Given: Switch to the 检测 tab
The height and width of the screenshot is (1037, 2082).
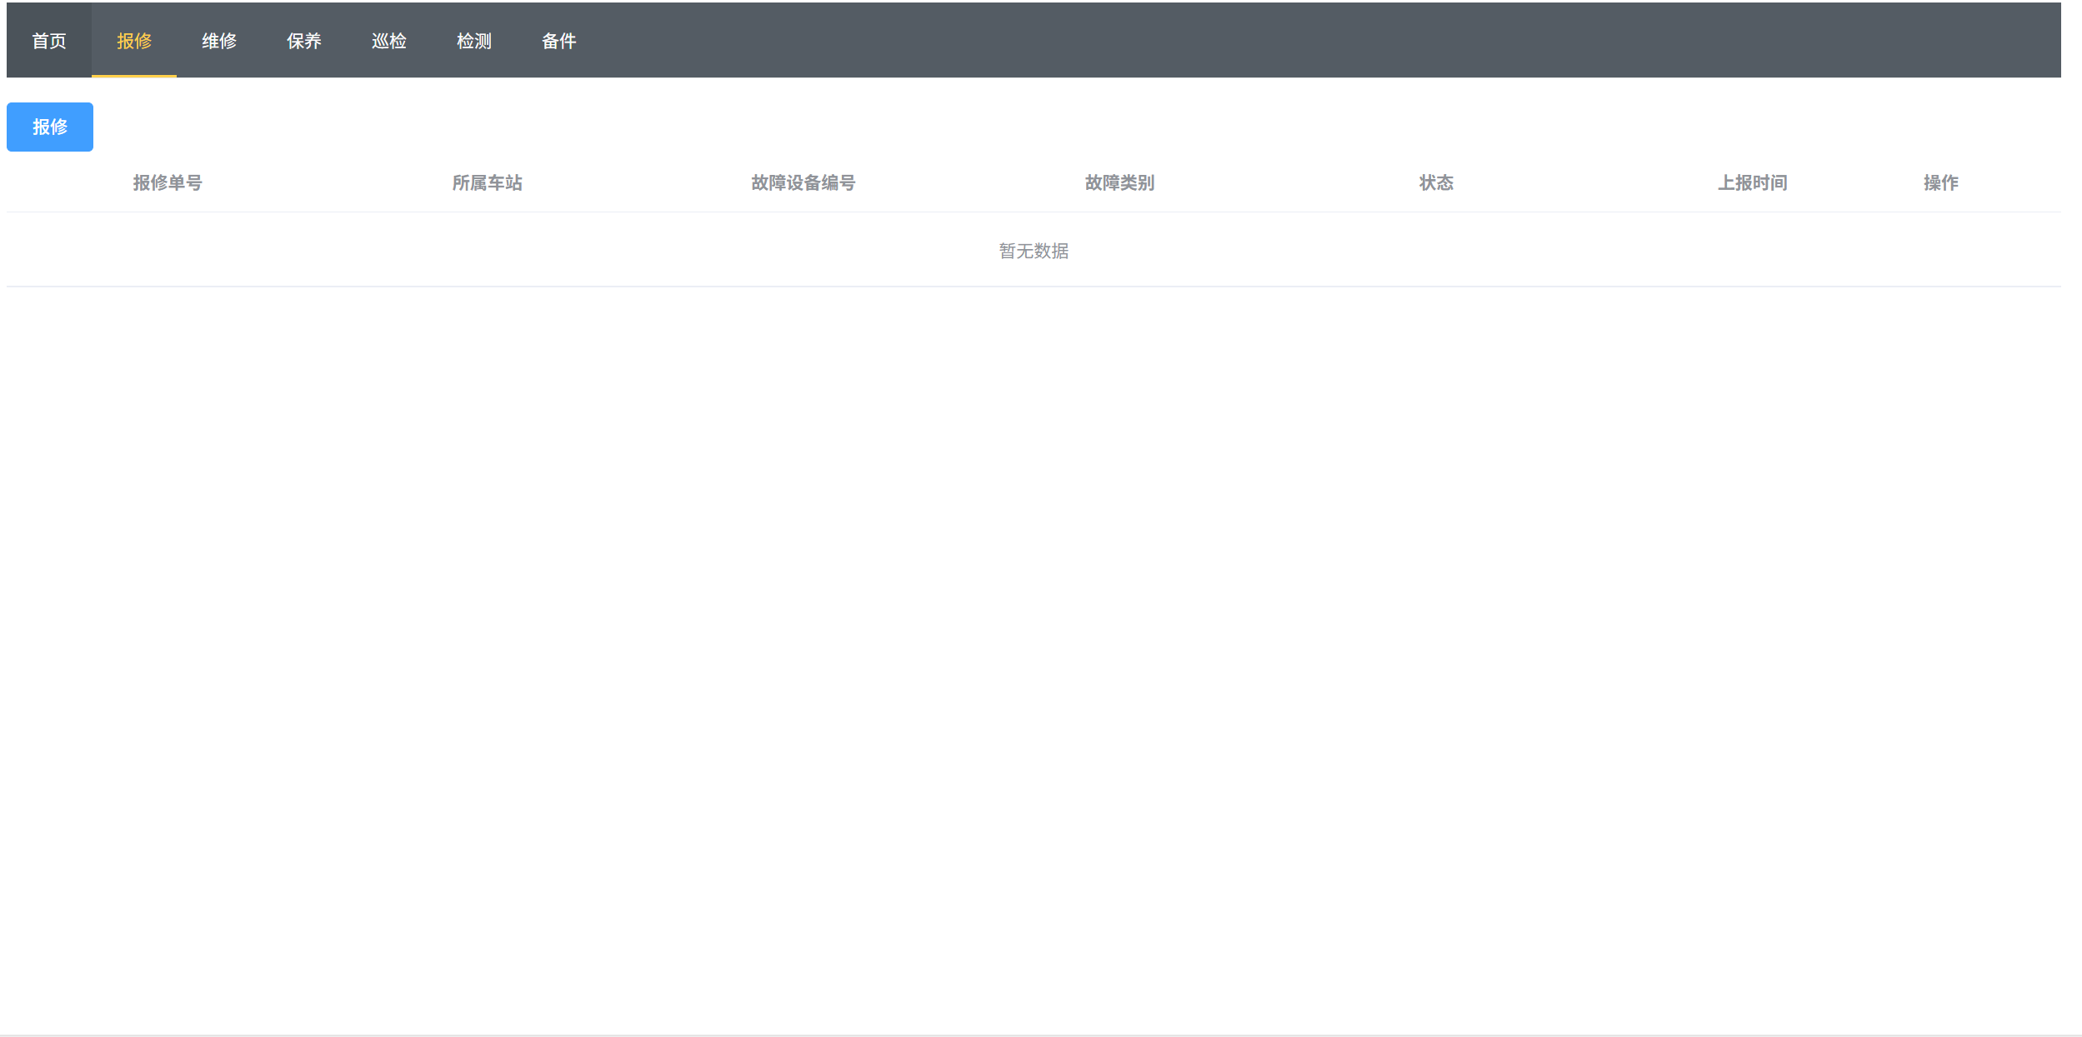Looking at the screenshot, I should point(474,41).
